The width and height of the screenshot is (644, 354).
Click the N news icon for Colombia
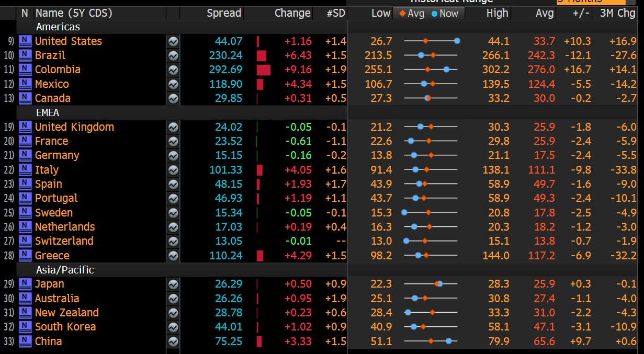25,70
